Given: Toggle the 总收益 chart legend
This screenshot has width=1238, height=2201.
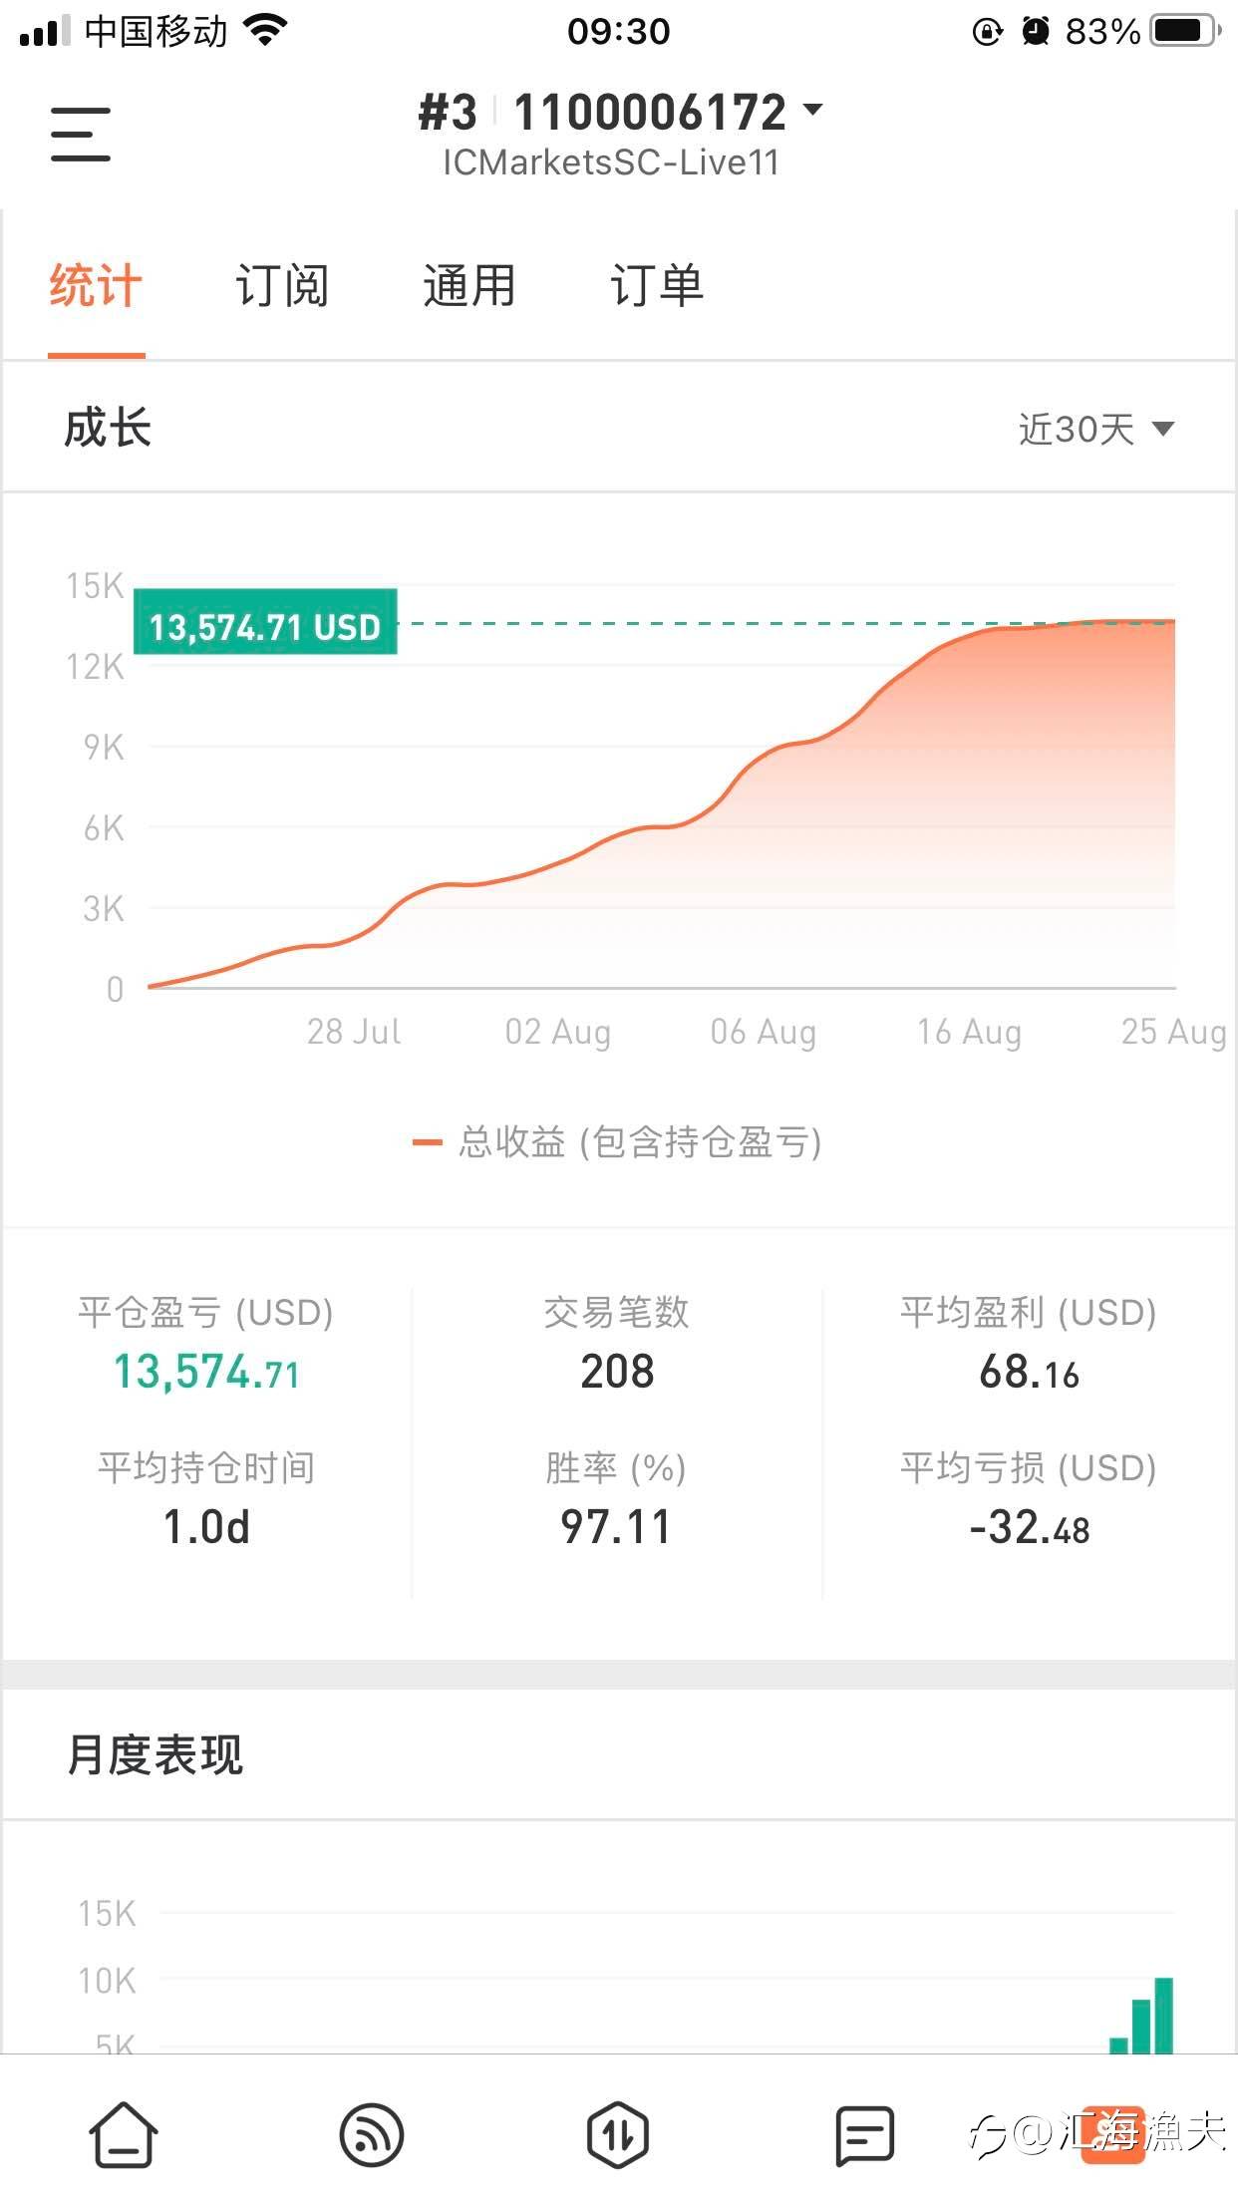Looking at the screenshot, I should click(x=618, y=1142).
